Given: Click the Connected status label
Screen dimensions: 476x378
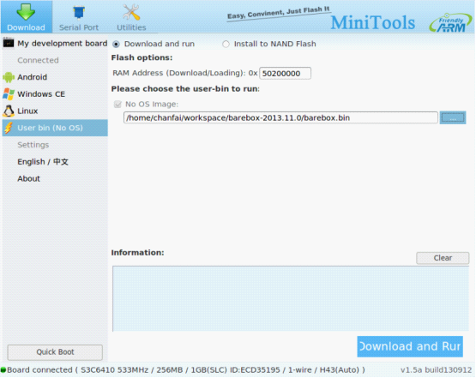Looking at the screenshot, I should 38,60.
